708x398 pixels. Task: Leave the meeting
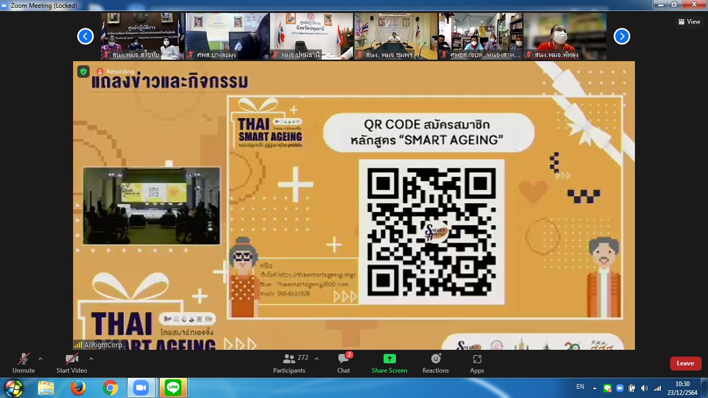click(x=685, y=363)
